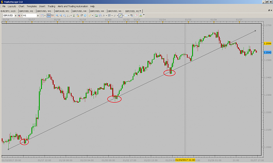273x163 pixels.
Task: Click the globe icon in toolbar
Action: coord(85,15)
